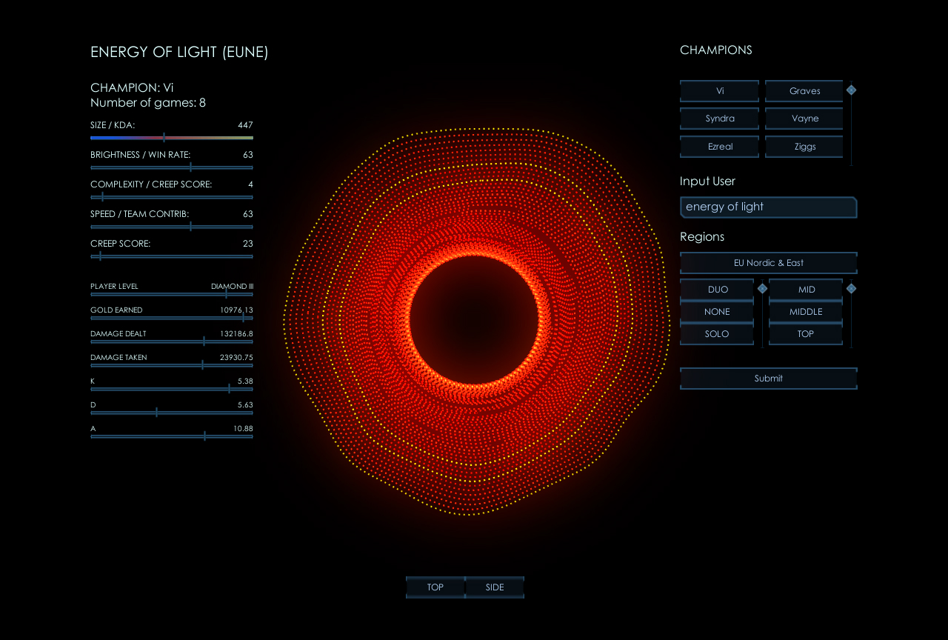This screenshot has width=948, height=640.
Task: Select the MID lane option
Action: click(x=806, y=290)
